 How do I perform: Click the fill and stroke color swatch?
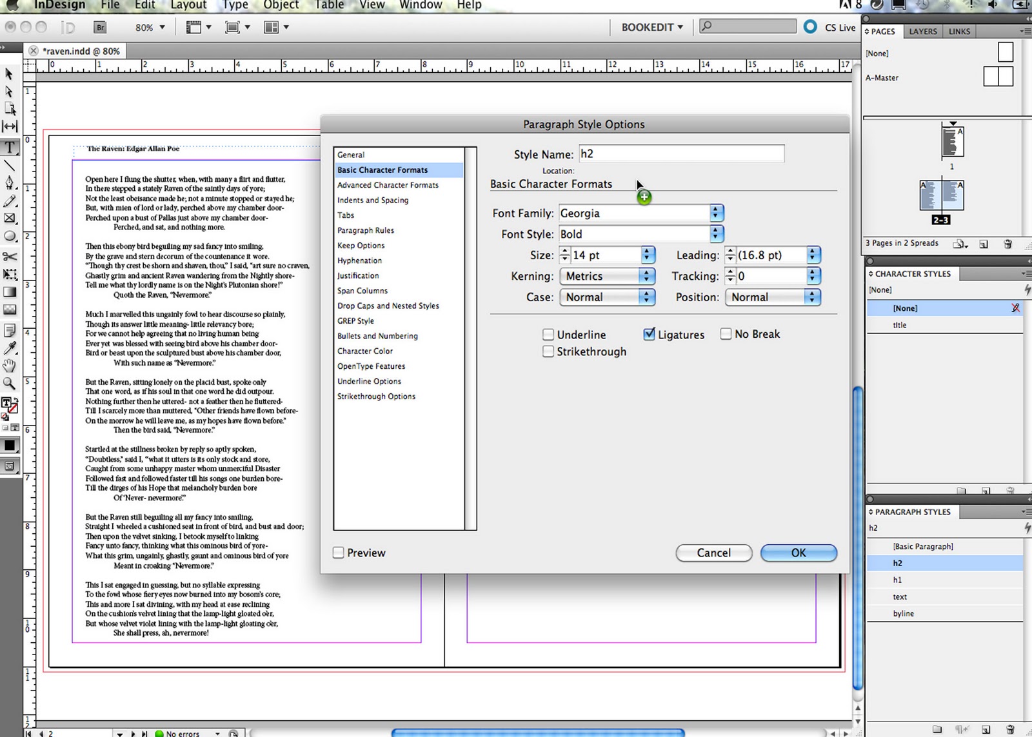[x=8, y=406]
